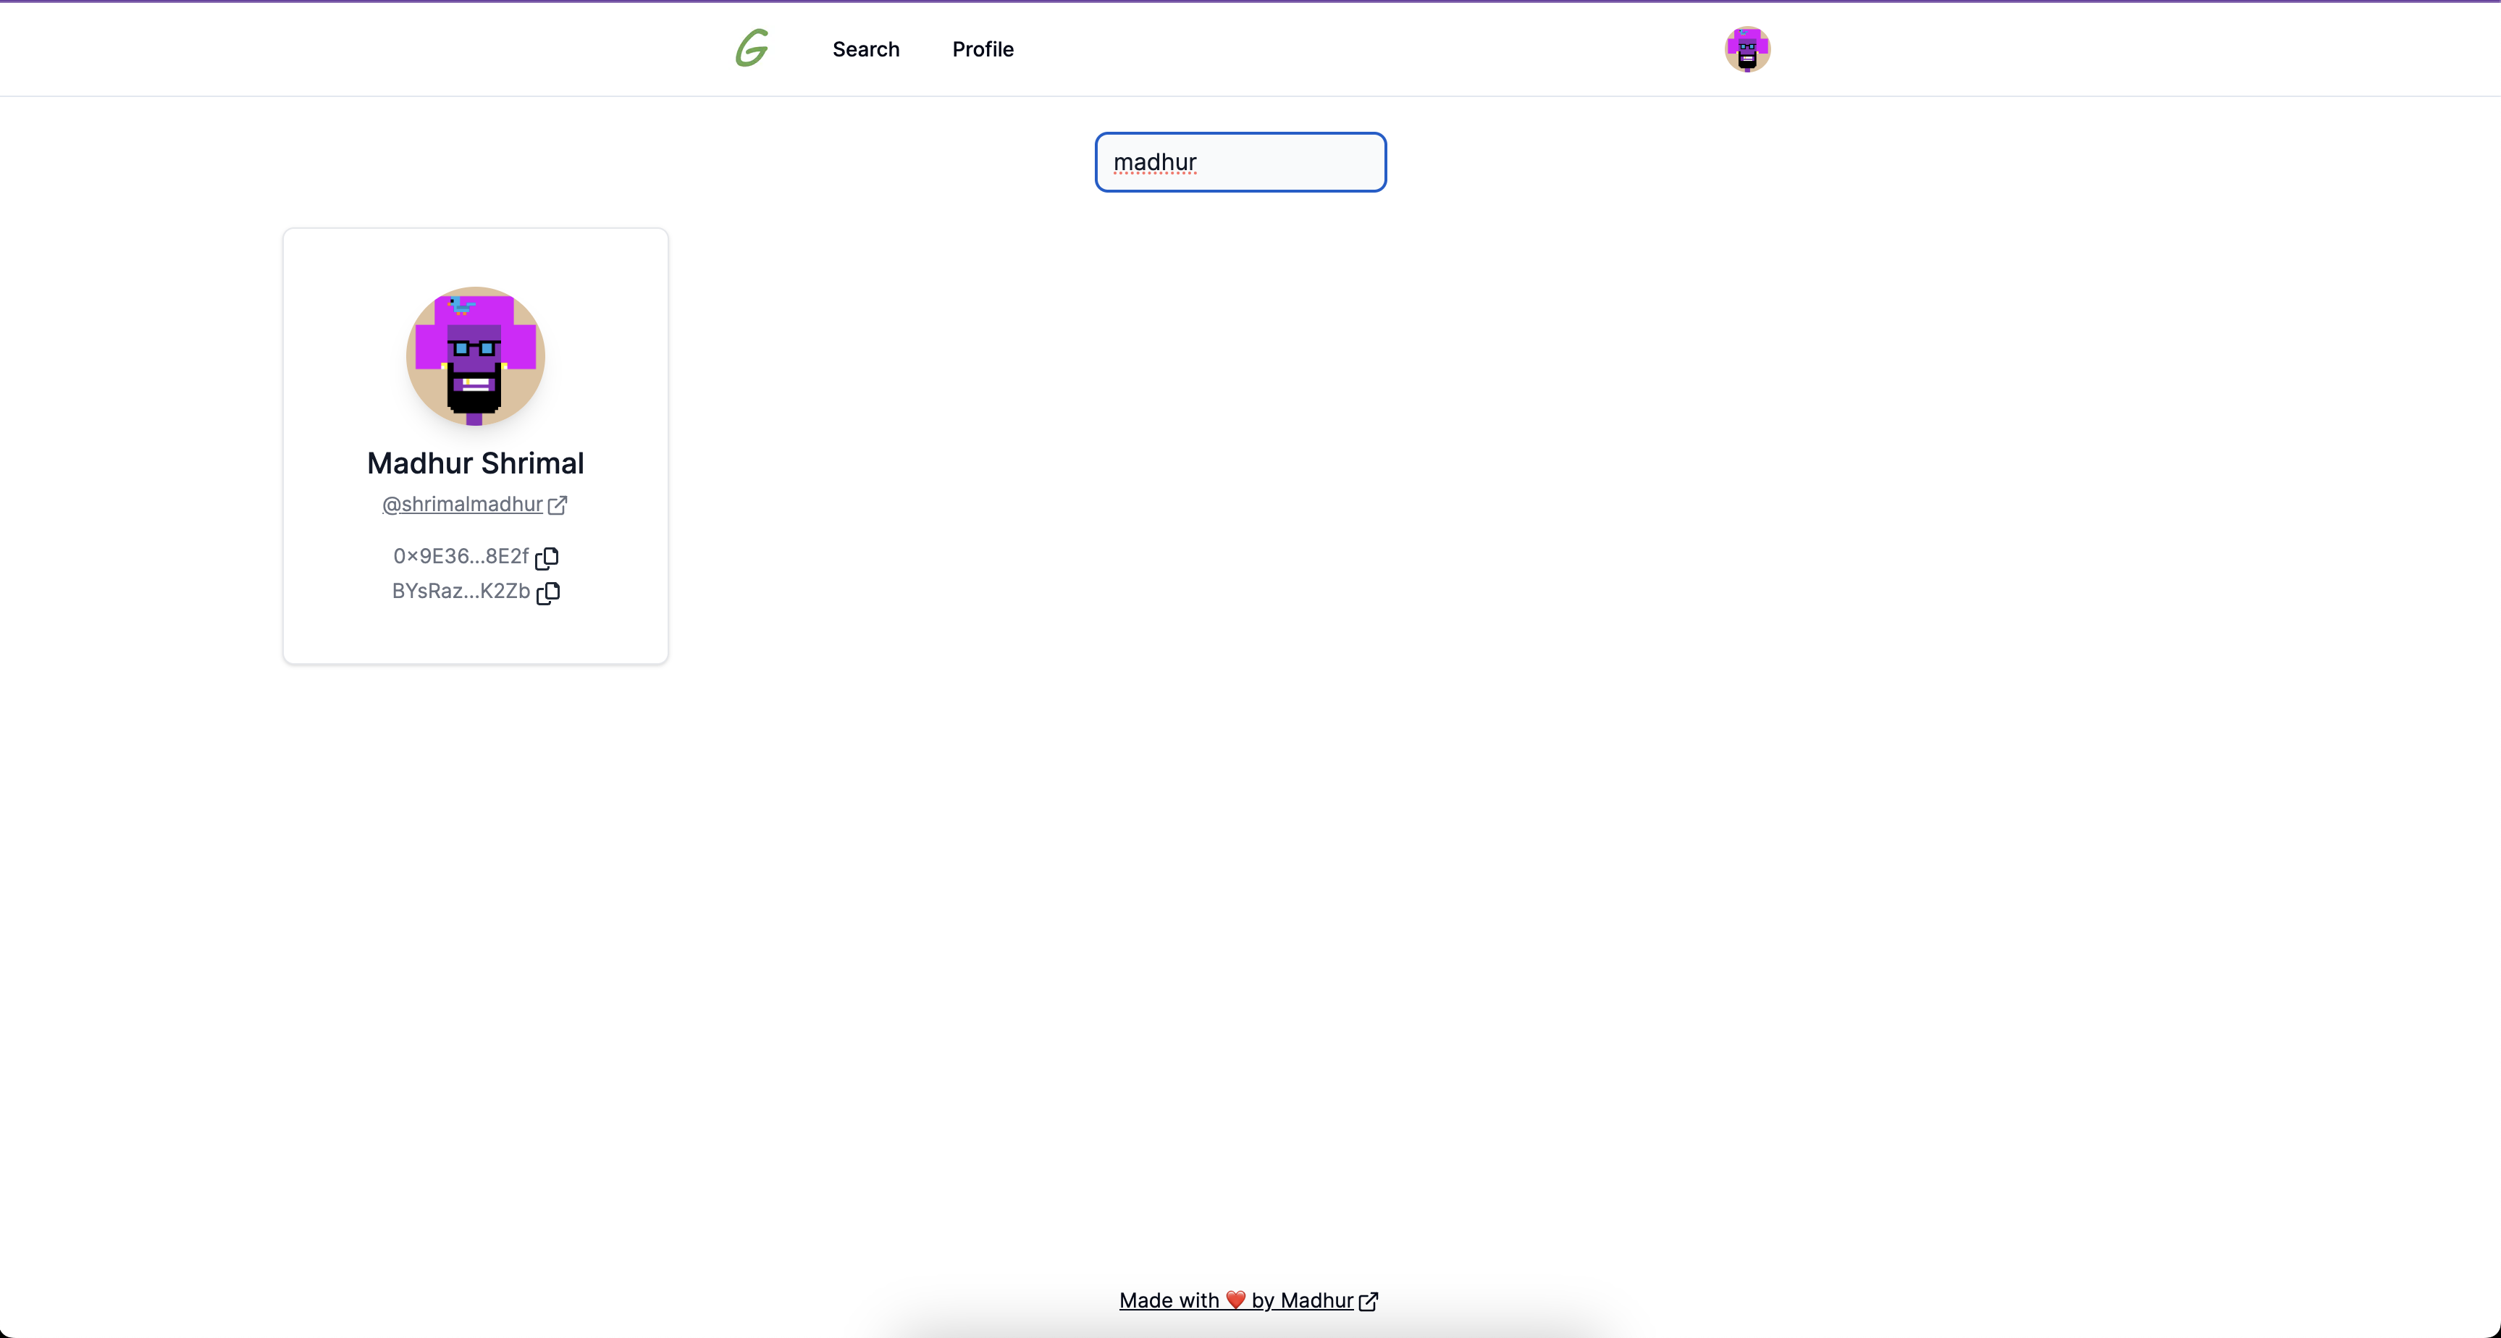Screen dimensions: 2501x1338
Task: Follow the Made with love by Madhur link
Action: coord(1236,1300)
